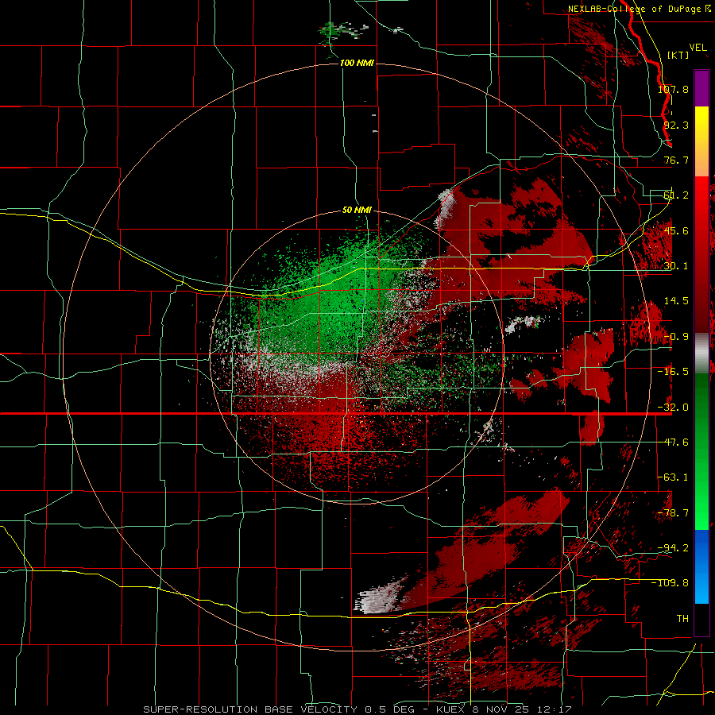The height and width of the screenshot is (715, 715).
Task: Click the 50 NMI range ring label
Action: click(x=357, y=211)
